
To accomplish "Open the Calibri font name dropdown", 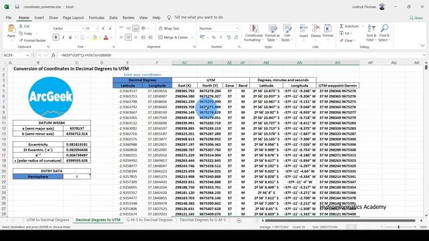I will pos(82,28).
